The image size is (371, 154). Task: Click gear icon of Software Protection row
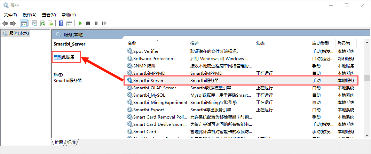click(130, 59)
